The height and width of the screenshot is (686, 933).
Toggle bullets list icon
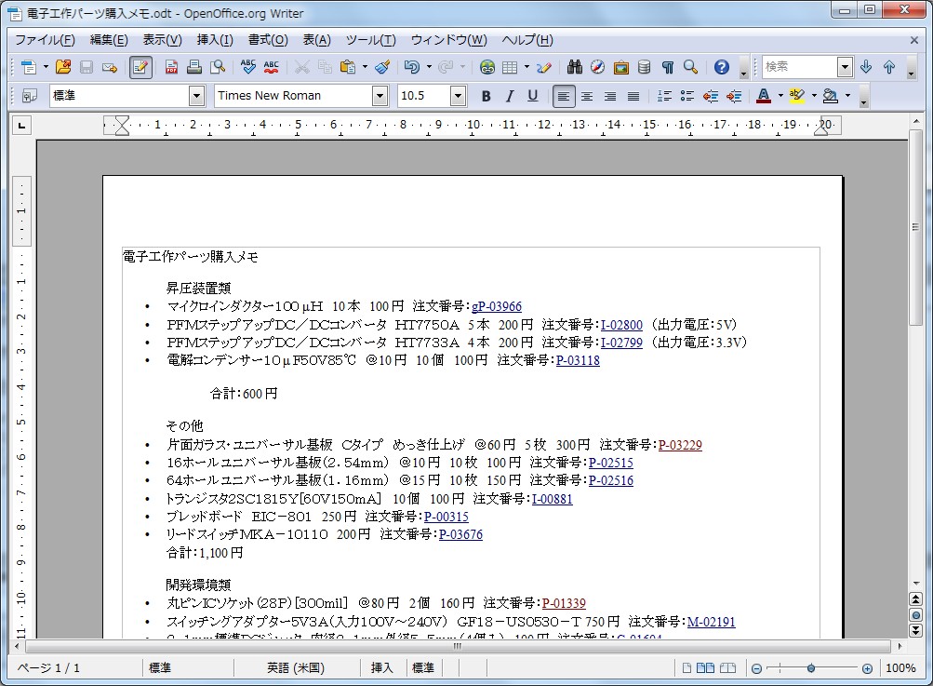[x=687, y=96]
